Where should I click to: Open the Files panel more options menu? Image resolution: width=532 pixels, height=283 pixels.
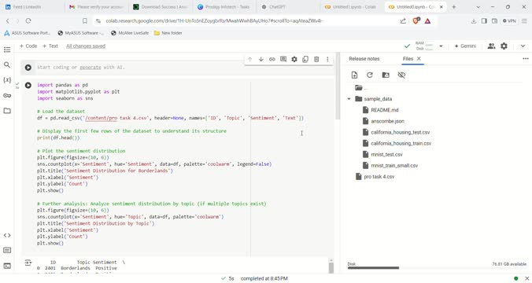click(x=525, y=59)
